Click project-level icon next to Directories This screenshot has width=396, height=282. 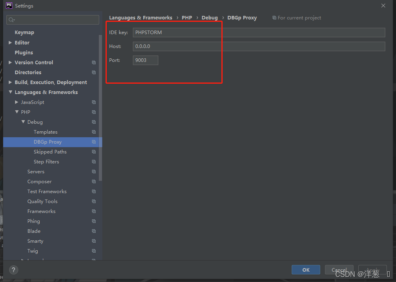94,73
